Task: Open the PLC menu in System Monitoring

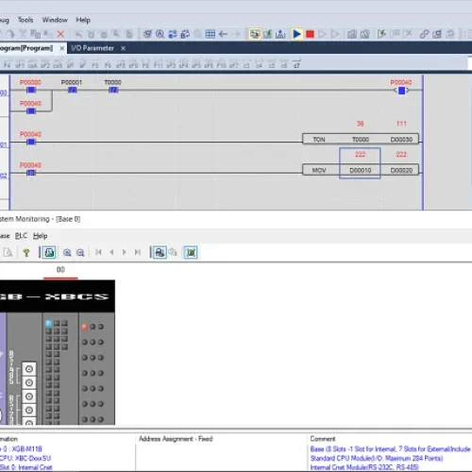Action: pyautogui.click(x=21, y=236)
